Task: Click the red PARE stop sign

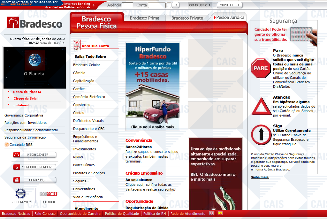Action: (x=261, y=68)
